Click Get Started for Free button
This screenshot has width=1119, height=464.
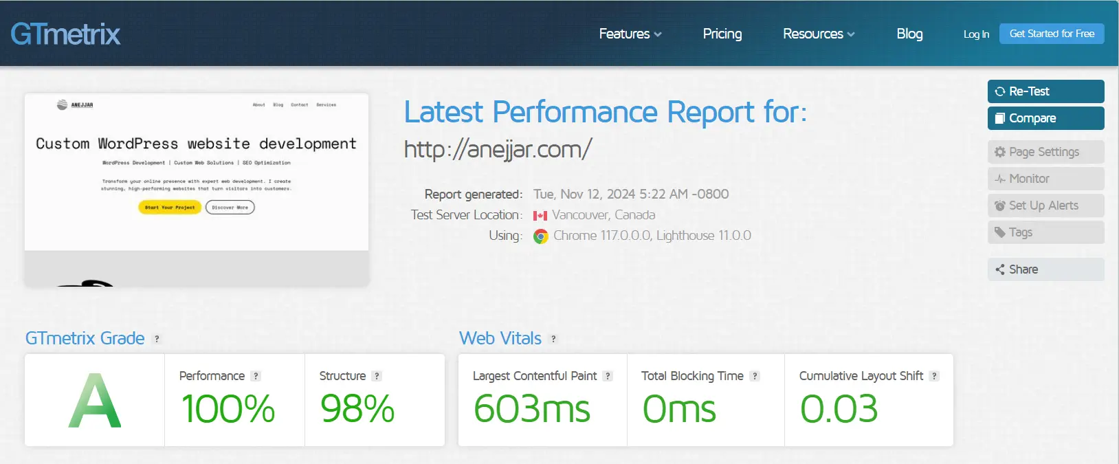(1052, 34)
